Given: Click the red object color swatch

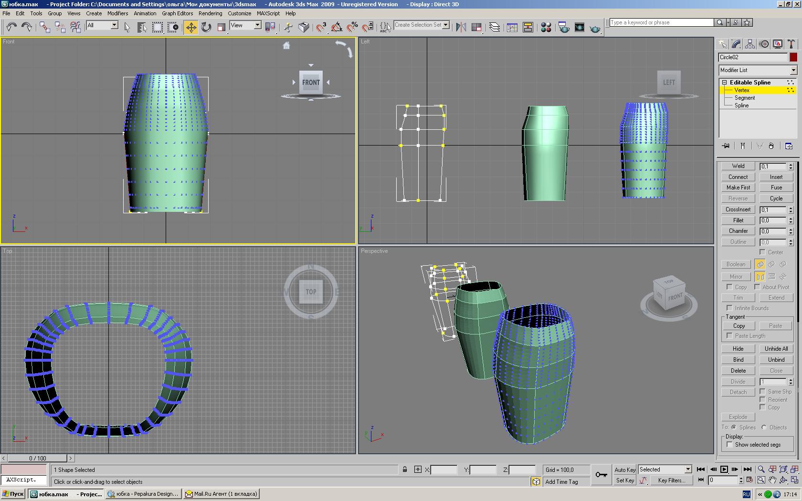Looking at the screenshot, I should click(x=793, y=57).
